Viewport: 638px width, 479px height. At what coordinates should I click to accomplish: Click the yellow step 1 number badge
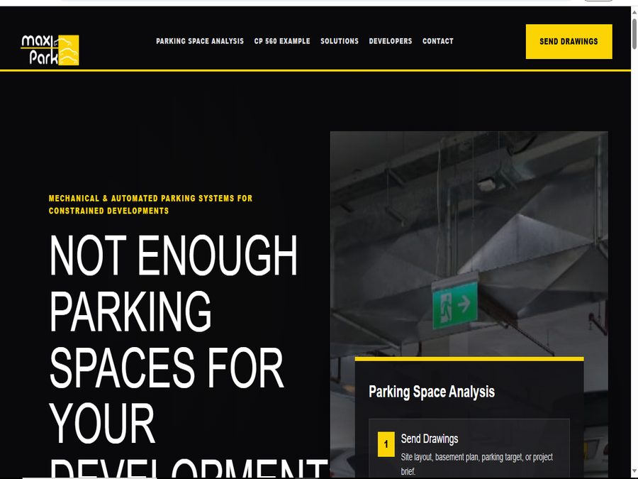pyautogui.click(x=386, y=444)
